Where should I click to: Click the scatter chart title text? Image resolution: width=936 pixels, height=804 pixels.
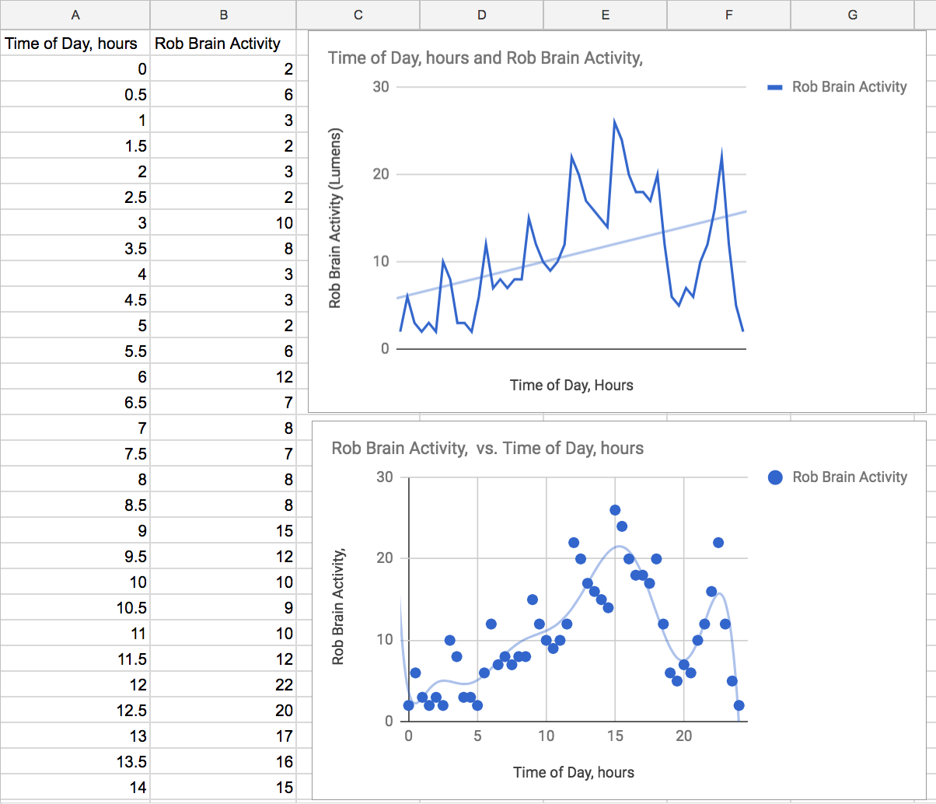point(487,448)
